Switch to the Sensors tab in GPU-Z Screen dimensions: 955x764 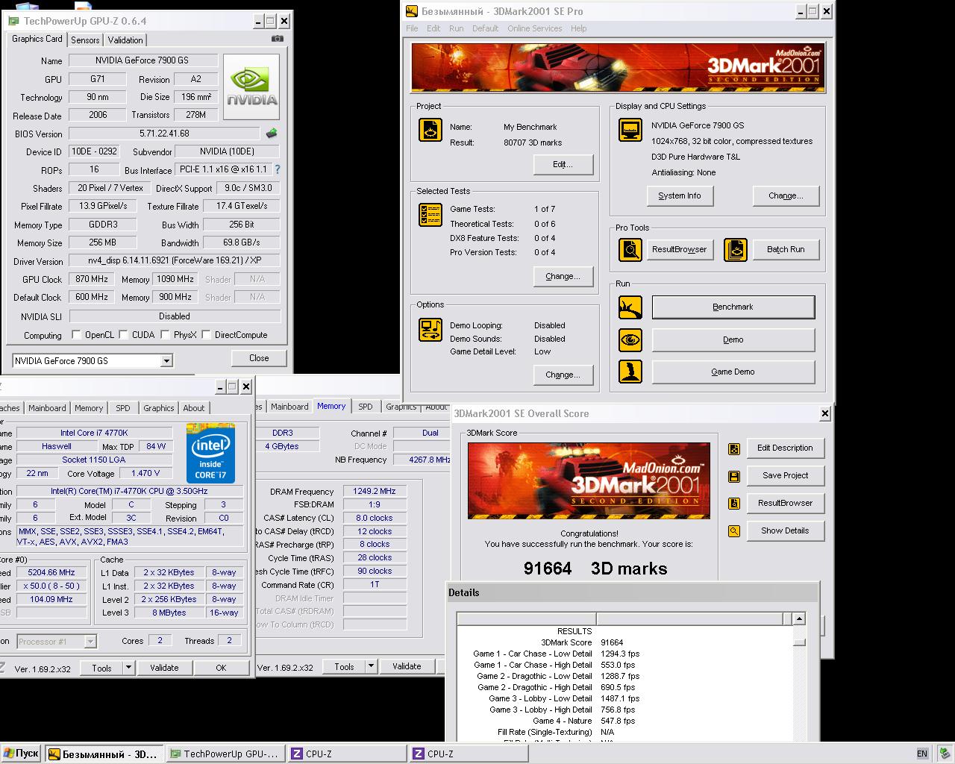click(85, 40)
